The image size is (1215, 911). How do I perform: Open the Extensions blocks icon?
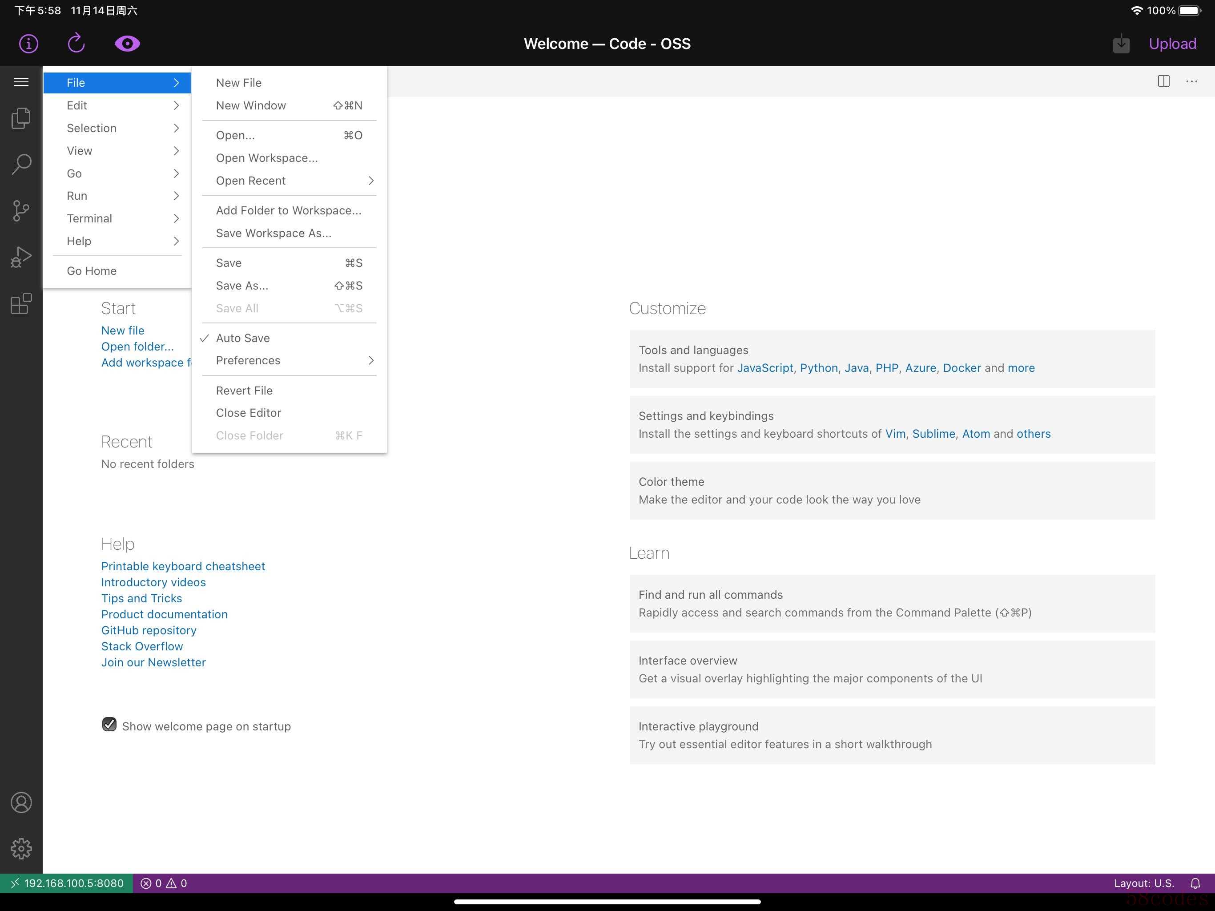point(21,303)
